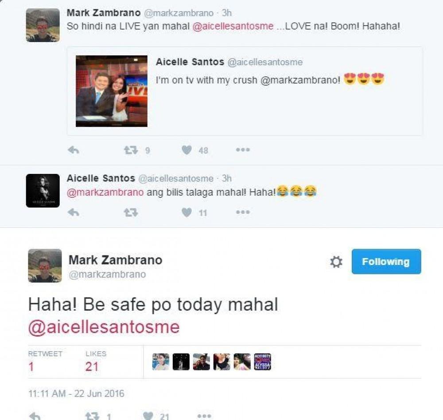This screenshot has width=443, height=420.
Task: Like Aicelle's tweet with 11 likes
Action: (x=187, y=212)
